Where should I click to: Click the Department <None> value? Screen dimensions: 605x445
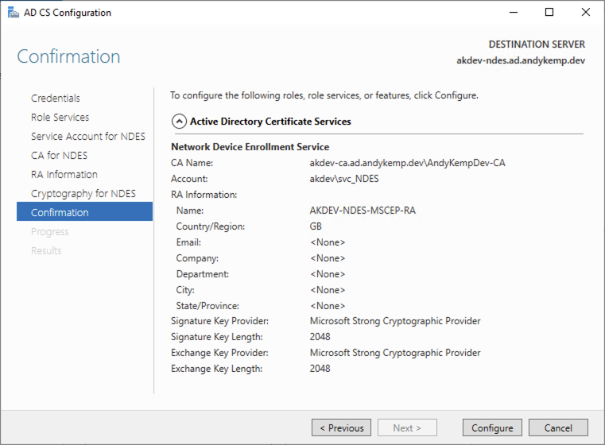pyautogui.click(x=328, y=274)
